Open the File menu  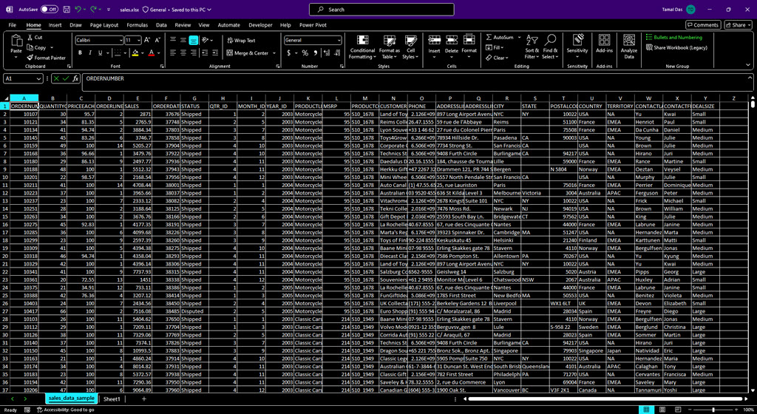(x=12, y=25)
